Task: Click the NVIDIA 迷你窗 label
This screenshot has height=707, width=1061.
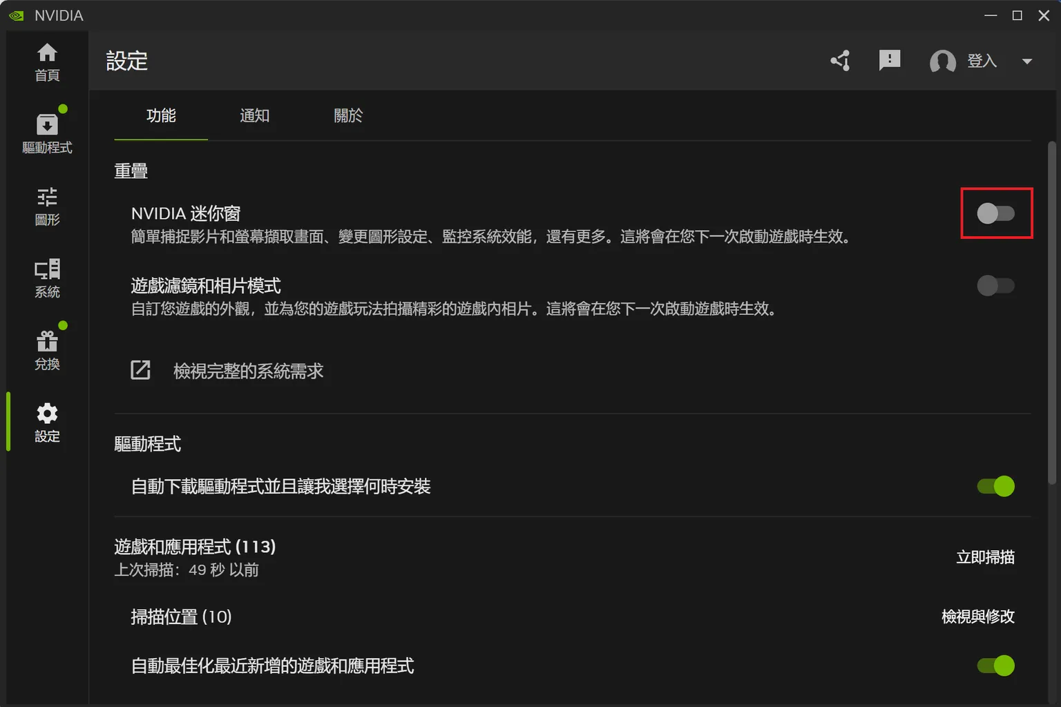Action: point(186,213)
